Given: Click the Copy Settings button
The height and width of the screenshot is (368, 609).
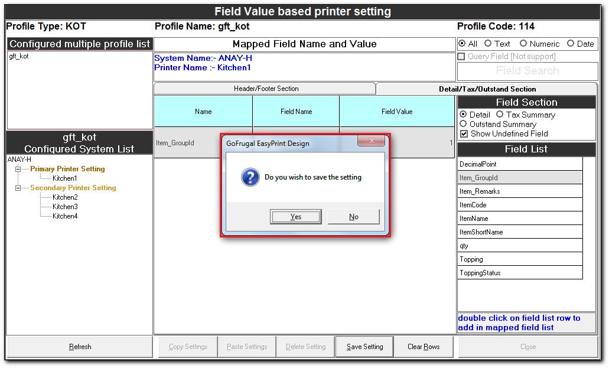Looking at the screenshot, I should point(188,347).
